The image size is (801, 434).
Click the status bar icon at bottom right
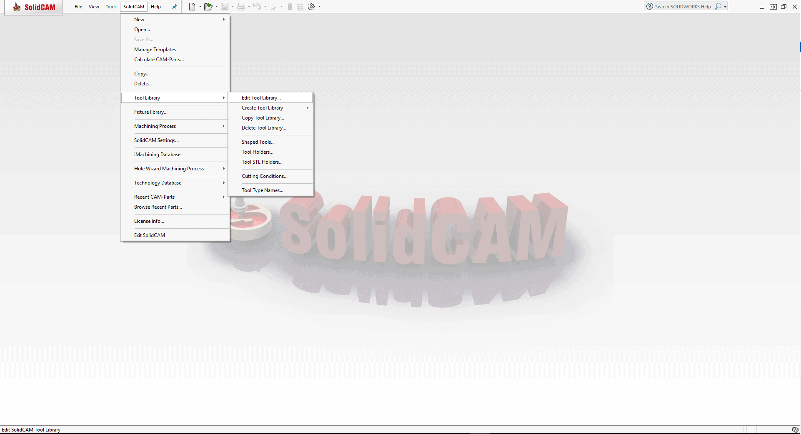[795, 429]
